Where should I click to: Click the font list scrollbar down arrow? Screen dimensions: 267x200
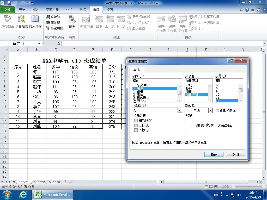pos(180,101)
